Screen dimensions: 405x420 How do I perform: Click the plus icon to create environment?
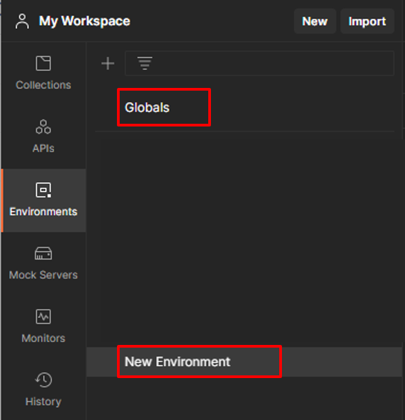108,64
